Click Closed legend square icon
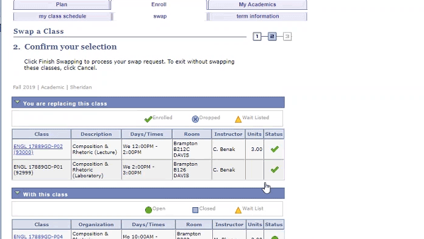The height and width of the screenshot is (239, 424). tap(195, 210)
